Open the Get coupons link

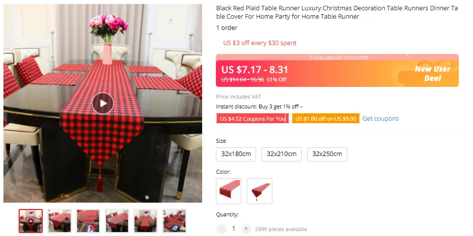pos(380,118)
